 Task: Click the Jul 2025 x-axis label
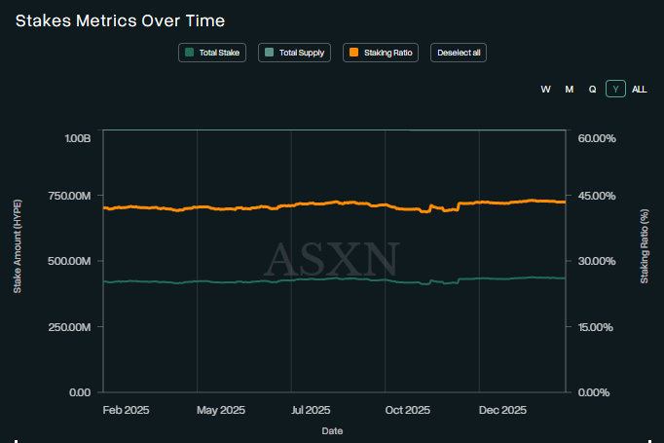tap(311, 411)
